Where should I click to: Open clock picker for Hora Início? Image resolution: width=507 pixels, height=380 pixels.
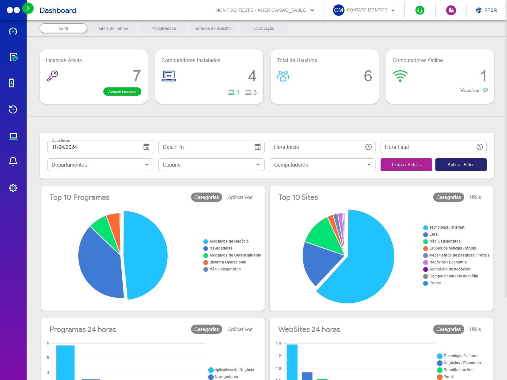369,147
